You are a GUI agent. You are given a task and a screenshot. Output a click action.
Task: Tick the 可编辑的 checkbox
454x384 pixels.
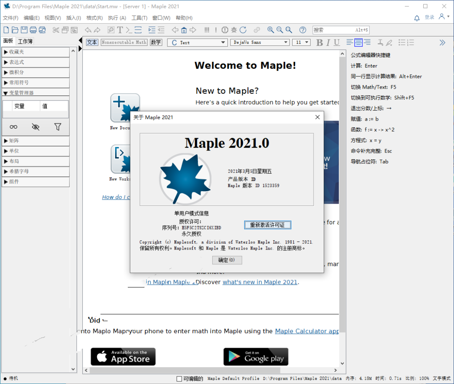(179, 379)
